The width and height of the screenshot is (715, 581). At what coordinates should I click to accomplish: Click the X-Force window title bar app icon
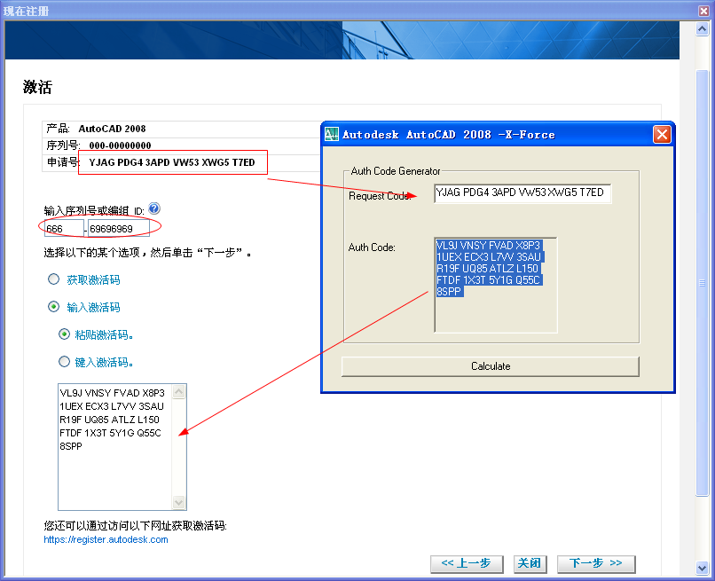point(332,134)
